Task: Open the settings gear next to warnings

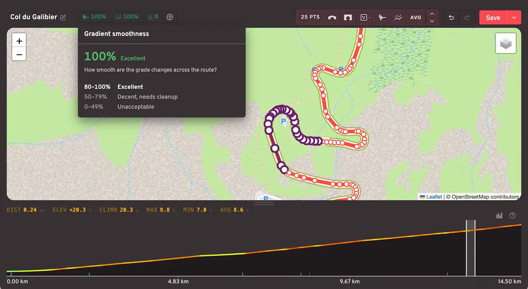Action: point(170,17)
